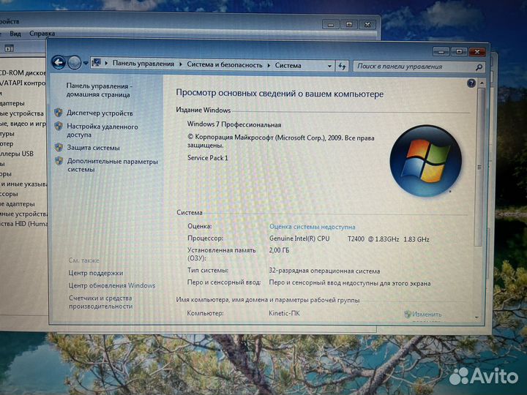This screenshot has height=395, width=527.
Task: Click 'Оценка системы недоступна' link
Action: (313, 227)
